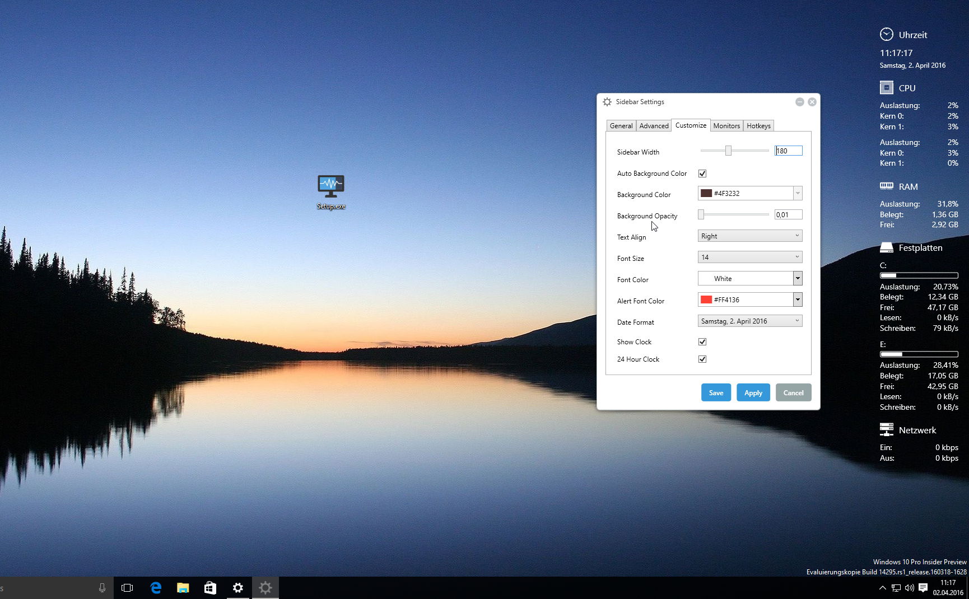This screenshot has width=969, height=599.
Task: Open Microsoft Edge from the taskbar
Action: [156, 588]
